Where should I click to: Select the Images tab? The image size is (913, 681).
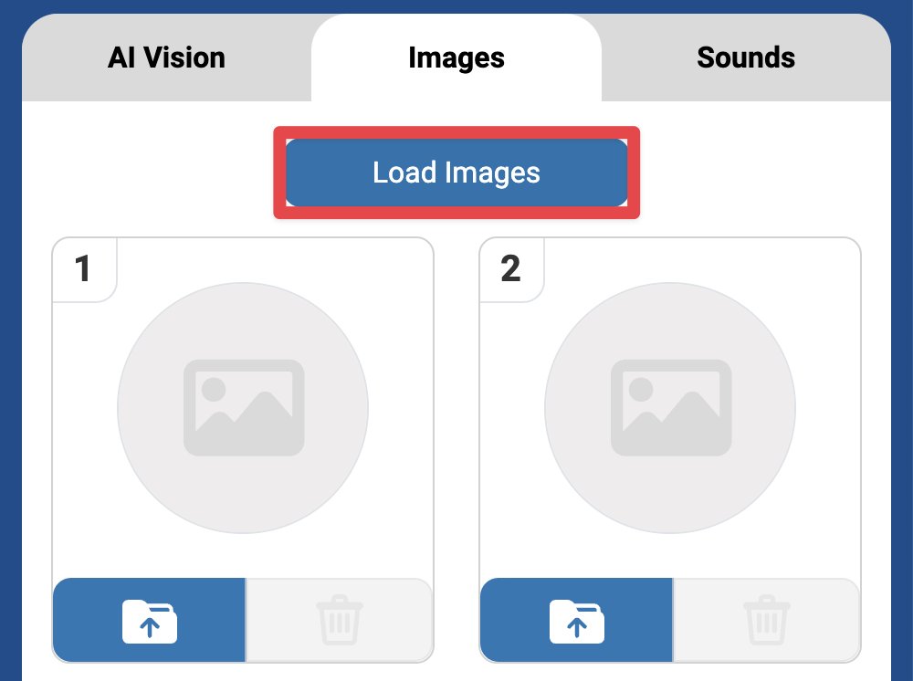tap(456, 58)
